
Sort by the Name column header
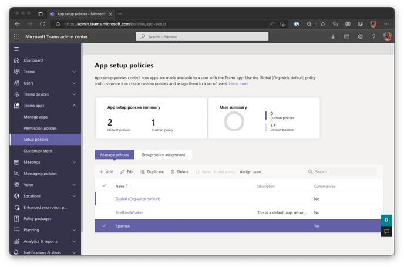(122, 186)
